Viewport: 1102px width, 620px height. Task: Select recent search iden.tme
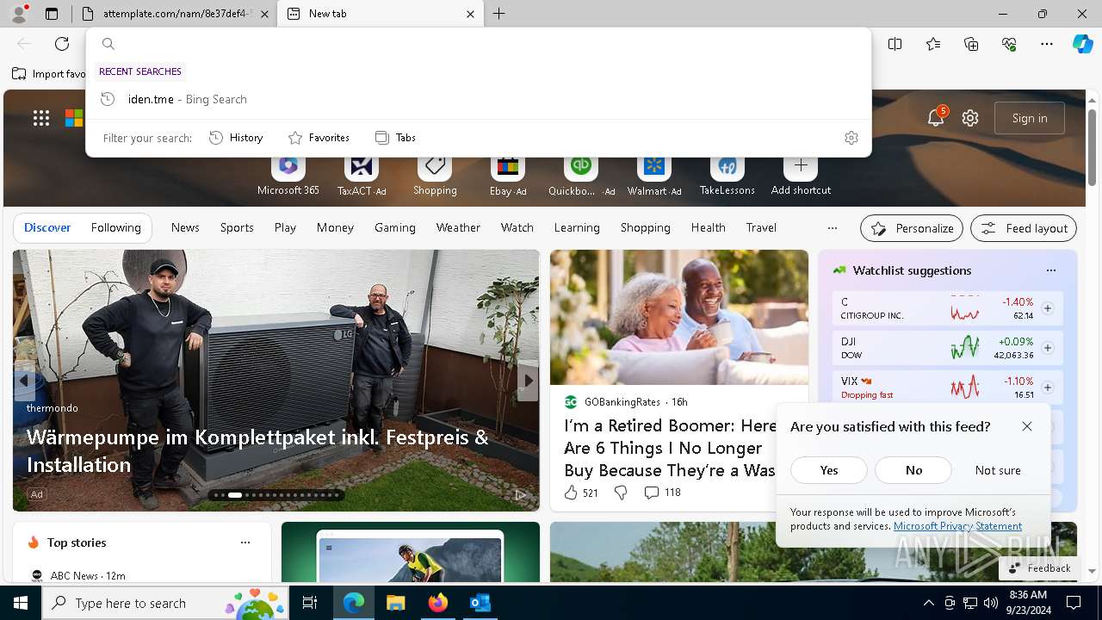coord(479,99)
